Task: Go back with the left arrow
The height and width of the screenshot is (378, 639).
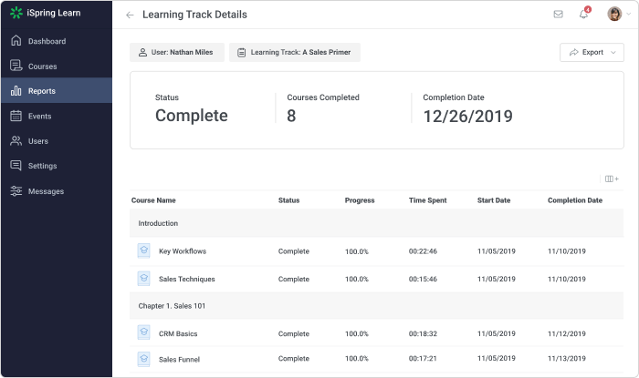Action: [x=130, y=15]
